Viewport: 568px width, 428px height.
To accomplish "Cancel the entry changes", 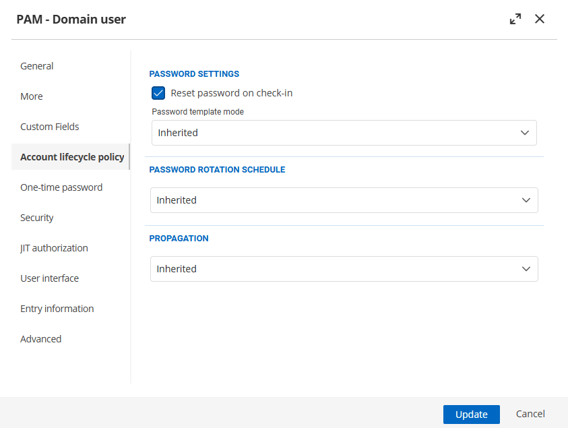I will [530, 415].
